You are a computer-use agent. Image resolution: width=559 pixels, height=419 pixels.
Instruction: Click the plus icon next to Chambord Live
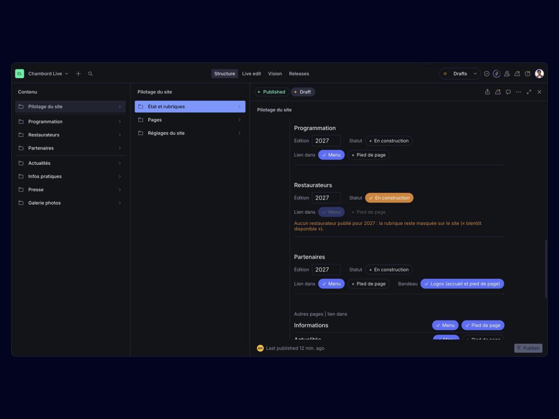pos(78,74)
